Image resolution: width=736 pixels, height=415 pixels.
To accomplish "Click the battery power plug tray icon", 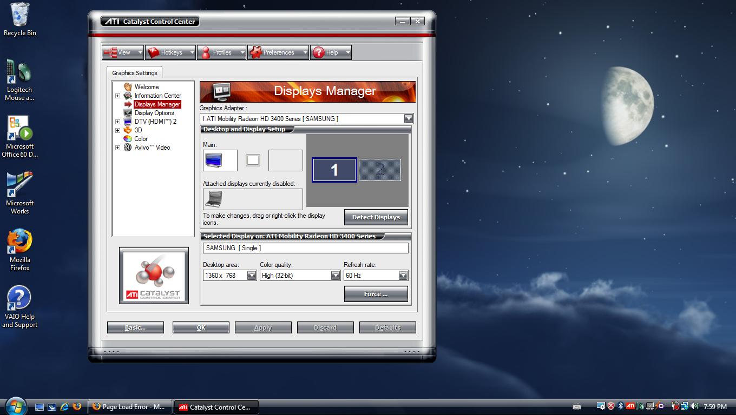I will click(674, 406).
